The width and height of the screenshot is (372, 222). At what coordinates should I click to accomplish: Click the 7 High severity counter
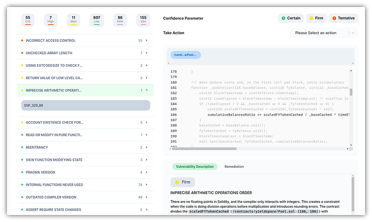pyautogui.click(x=51, y=20)
